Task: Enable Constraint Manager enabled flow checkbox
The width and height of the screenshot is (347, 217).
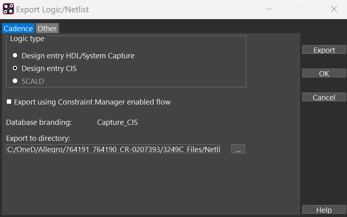Action: [9, 102]
